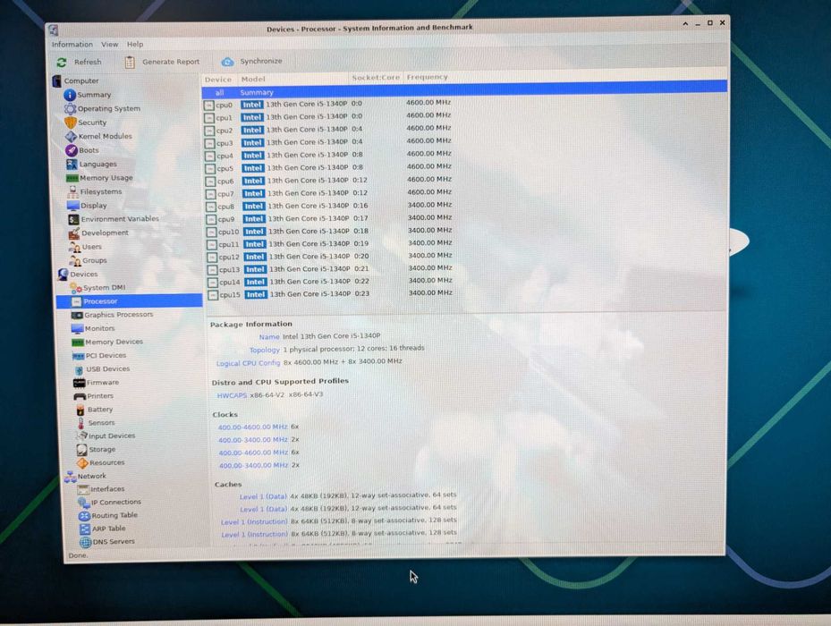
Task: Open the View menu
Action: pyautogui.click(x=110, y=45)
